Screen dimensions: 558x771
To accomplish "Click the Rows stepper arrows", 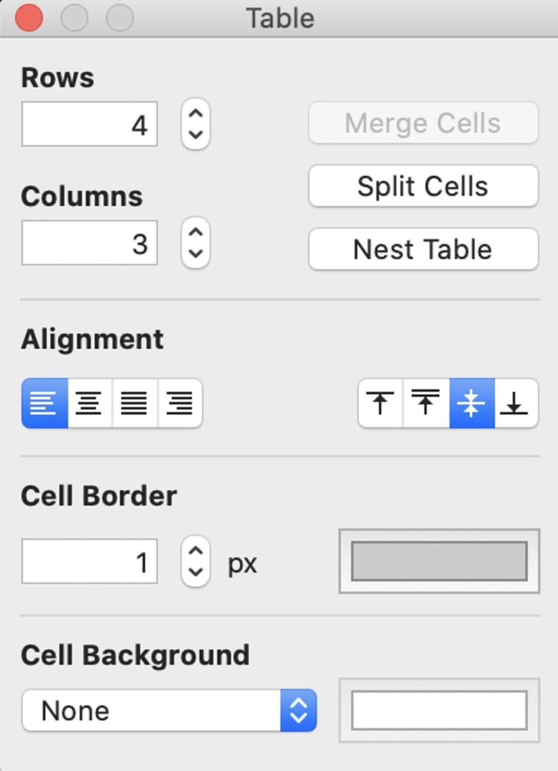I will pyautogui.click(x=195, y=124).
